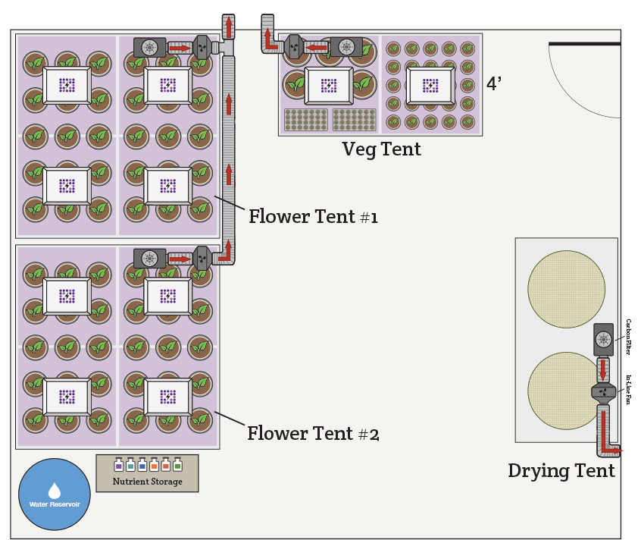The width and height of the screenshot is (641, 540).
Task: Pick the green nutrient bottle
Action: [x=177, y=464]
